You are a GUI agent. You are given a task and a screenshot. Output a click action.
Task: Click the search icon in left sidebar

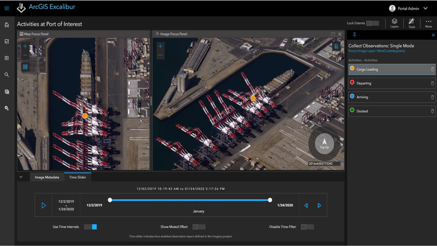[6, 75]
